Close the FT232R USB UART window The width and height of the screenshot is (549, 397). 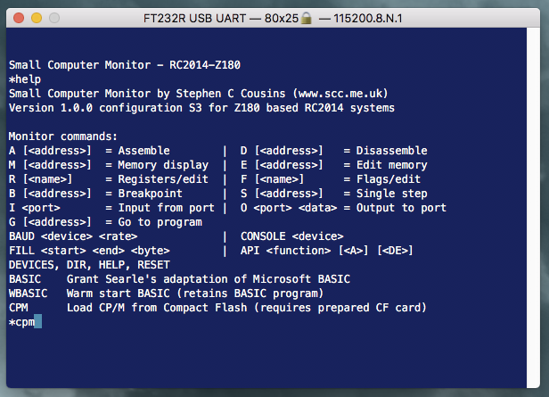pos(17,17)
